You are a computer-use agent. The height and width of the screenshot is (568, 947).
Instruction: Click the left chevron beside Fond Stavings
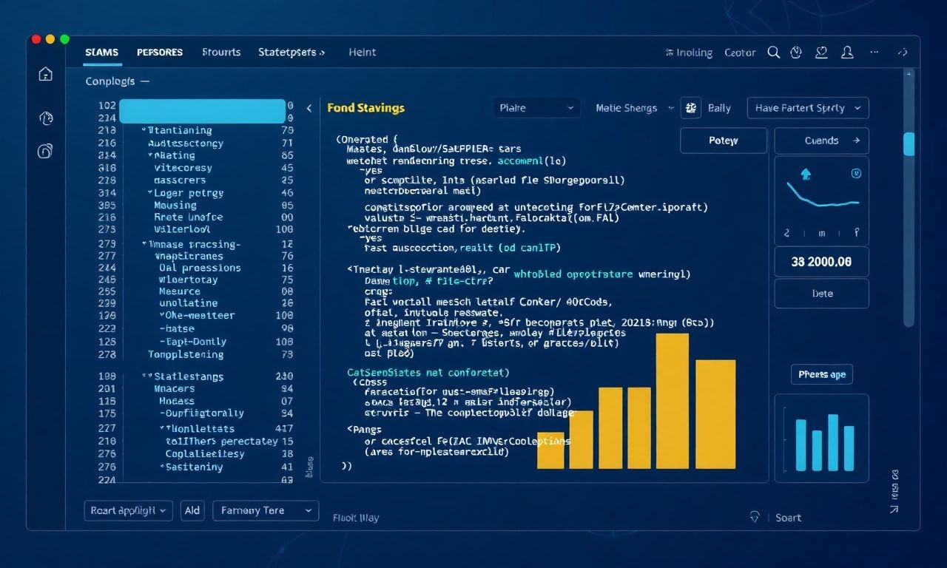click(309, 108)
